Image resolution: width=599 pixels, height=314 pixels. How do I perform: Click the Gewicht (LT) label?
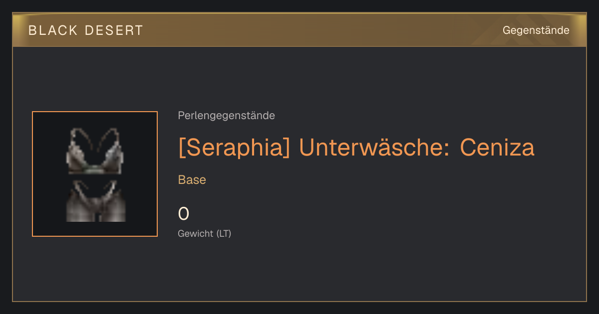pyautogui.click(x=205, y=233)
